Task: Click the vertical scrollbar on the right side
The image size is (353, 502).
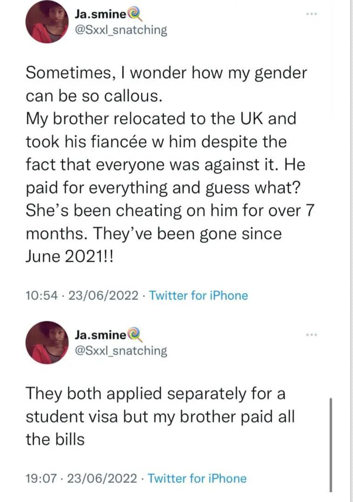Action: click(x=331, y=444)
